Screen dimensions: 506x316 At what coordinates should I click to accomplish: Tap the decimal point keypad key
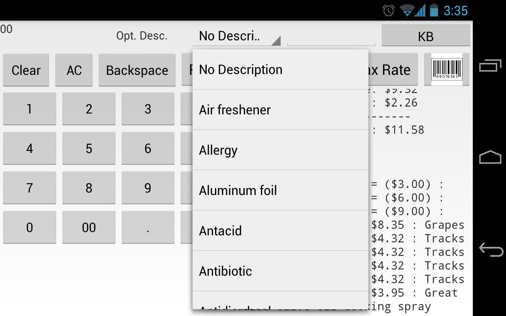[x=148, y=227]
